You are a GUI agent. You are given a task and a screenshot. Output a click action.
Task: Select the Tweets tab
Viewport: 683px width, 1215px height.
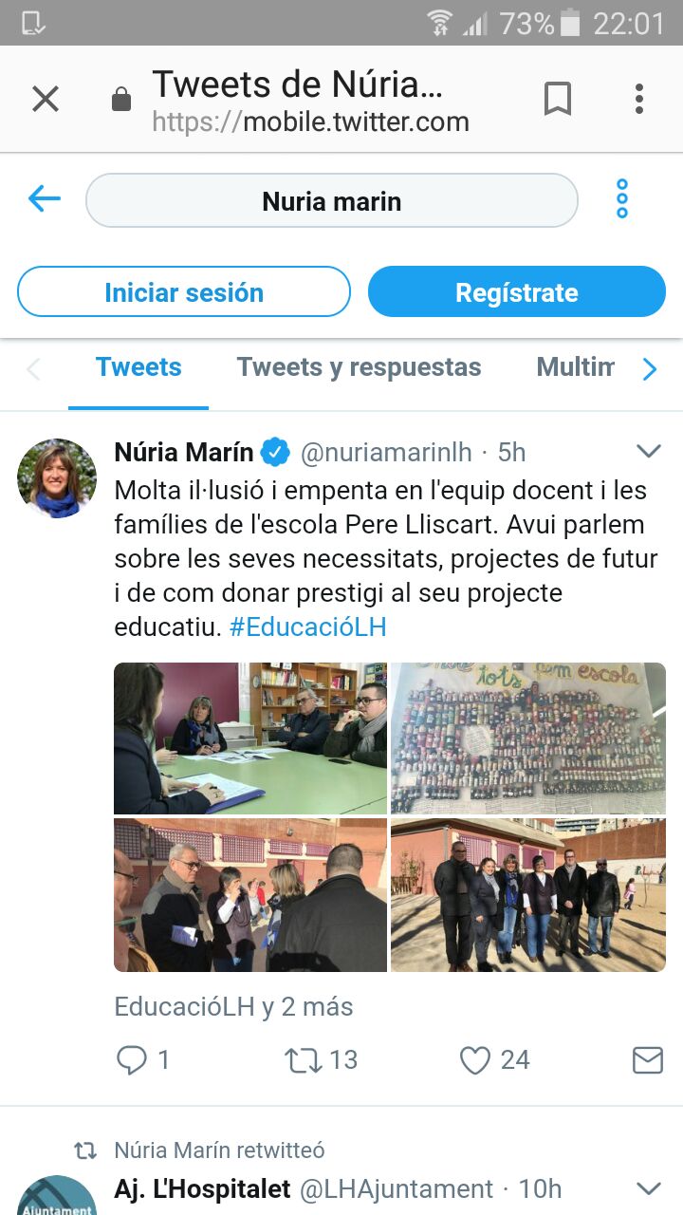point(138,367)
